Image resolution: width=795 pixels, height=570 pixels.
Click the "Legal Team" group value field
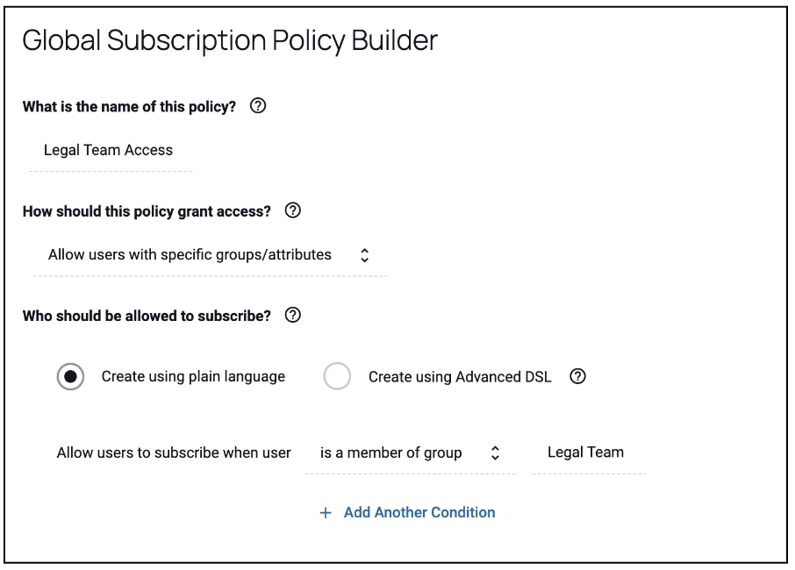pos(586,452)
